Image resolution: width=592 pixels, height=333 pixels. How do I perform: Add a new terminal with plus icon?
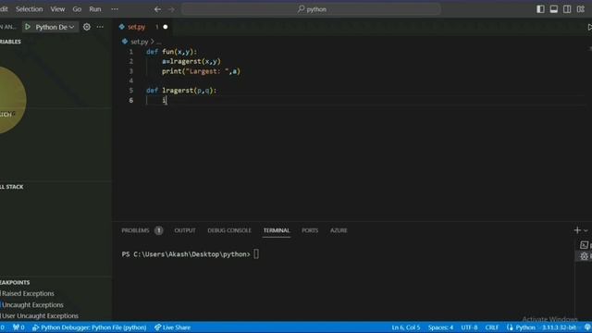[x=577, y=230]
